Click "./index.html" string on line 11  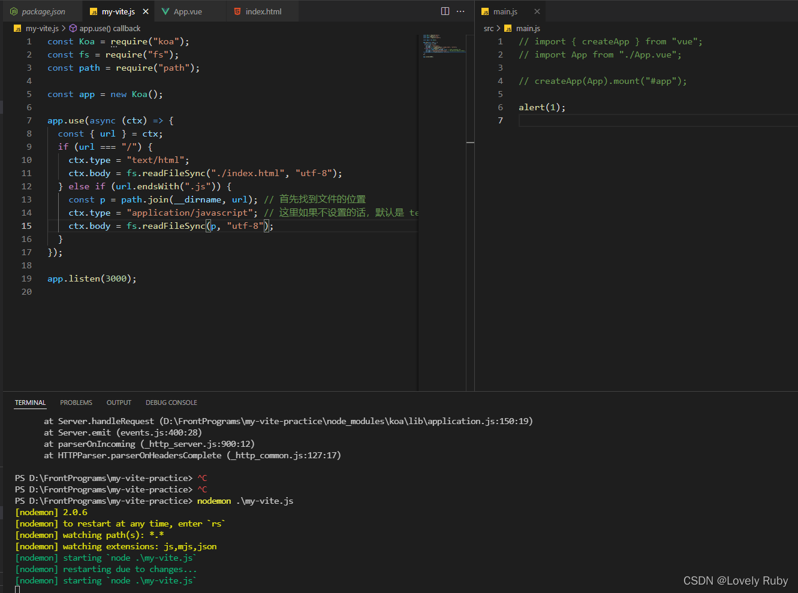tap(247, 173)
